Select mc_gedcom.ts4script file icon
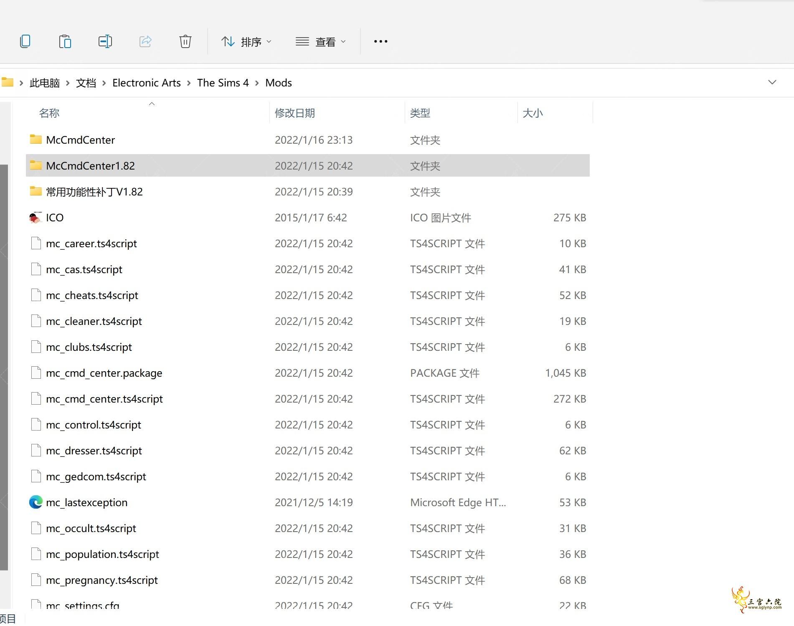The width and height of the screenshot is (794, 626). click(36, 476)
